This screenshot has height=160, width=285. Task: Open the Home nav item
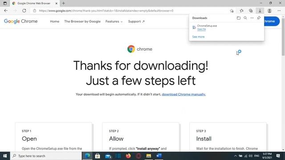54,21
